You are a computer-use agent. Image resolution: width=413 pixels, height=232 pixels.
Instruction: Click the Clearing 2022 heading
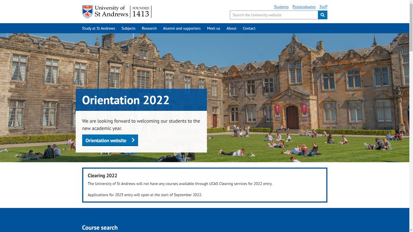pyautogui.click(x=102, y=175)
